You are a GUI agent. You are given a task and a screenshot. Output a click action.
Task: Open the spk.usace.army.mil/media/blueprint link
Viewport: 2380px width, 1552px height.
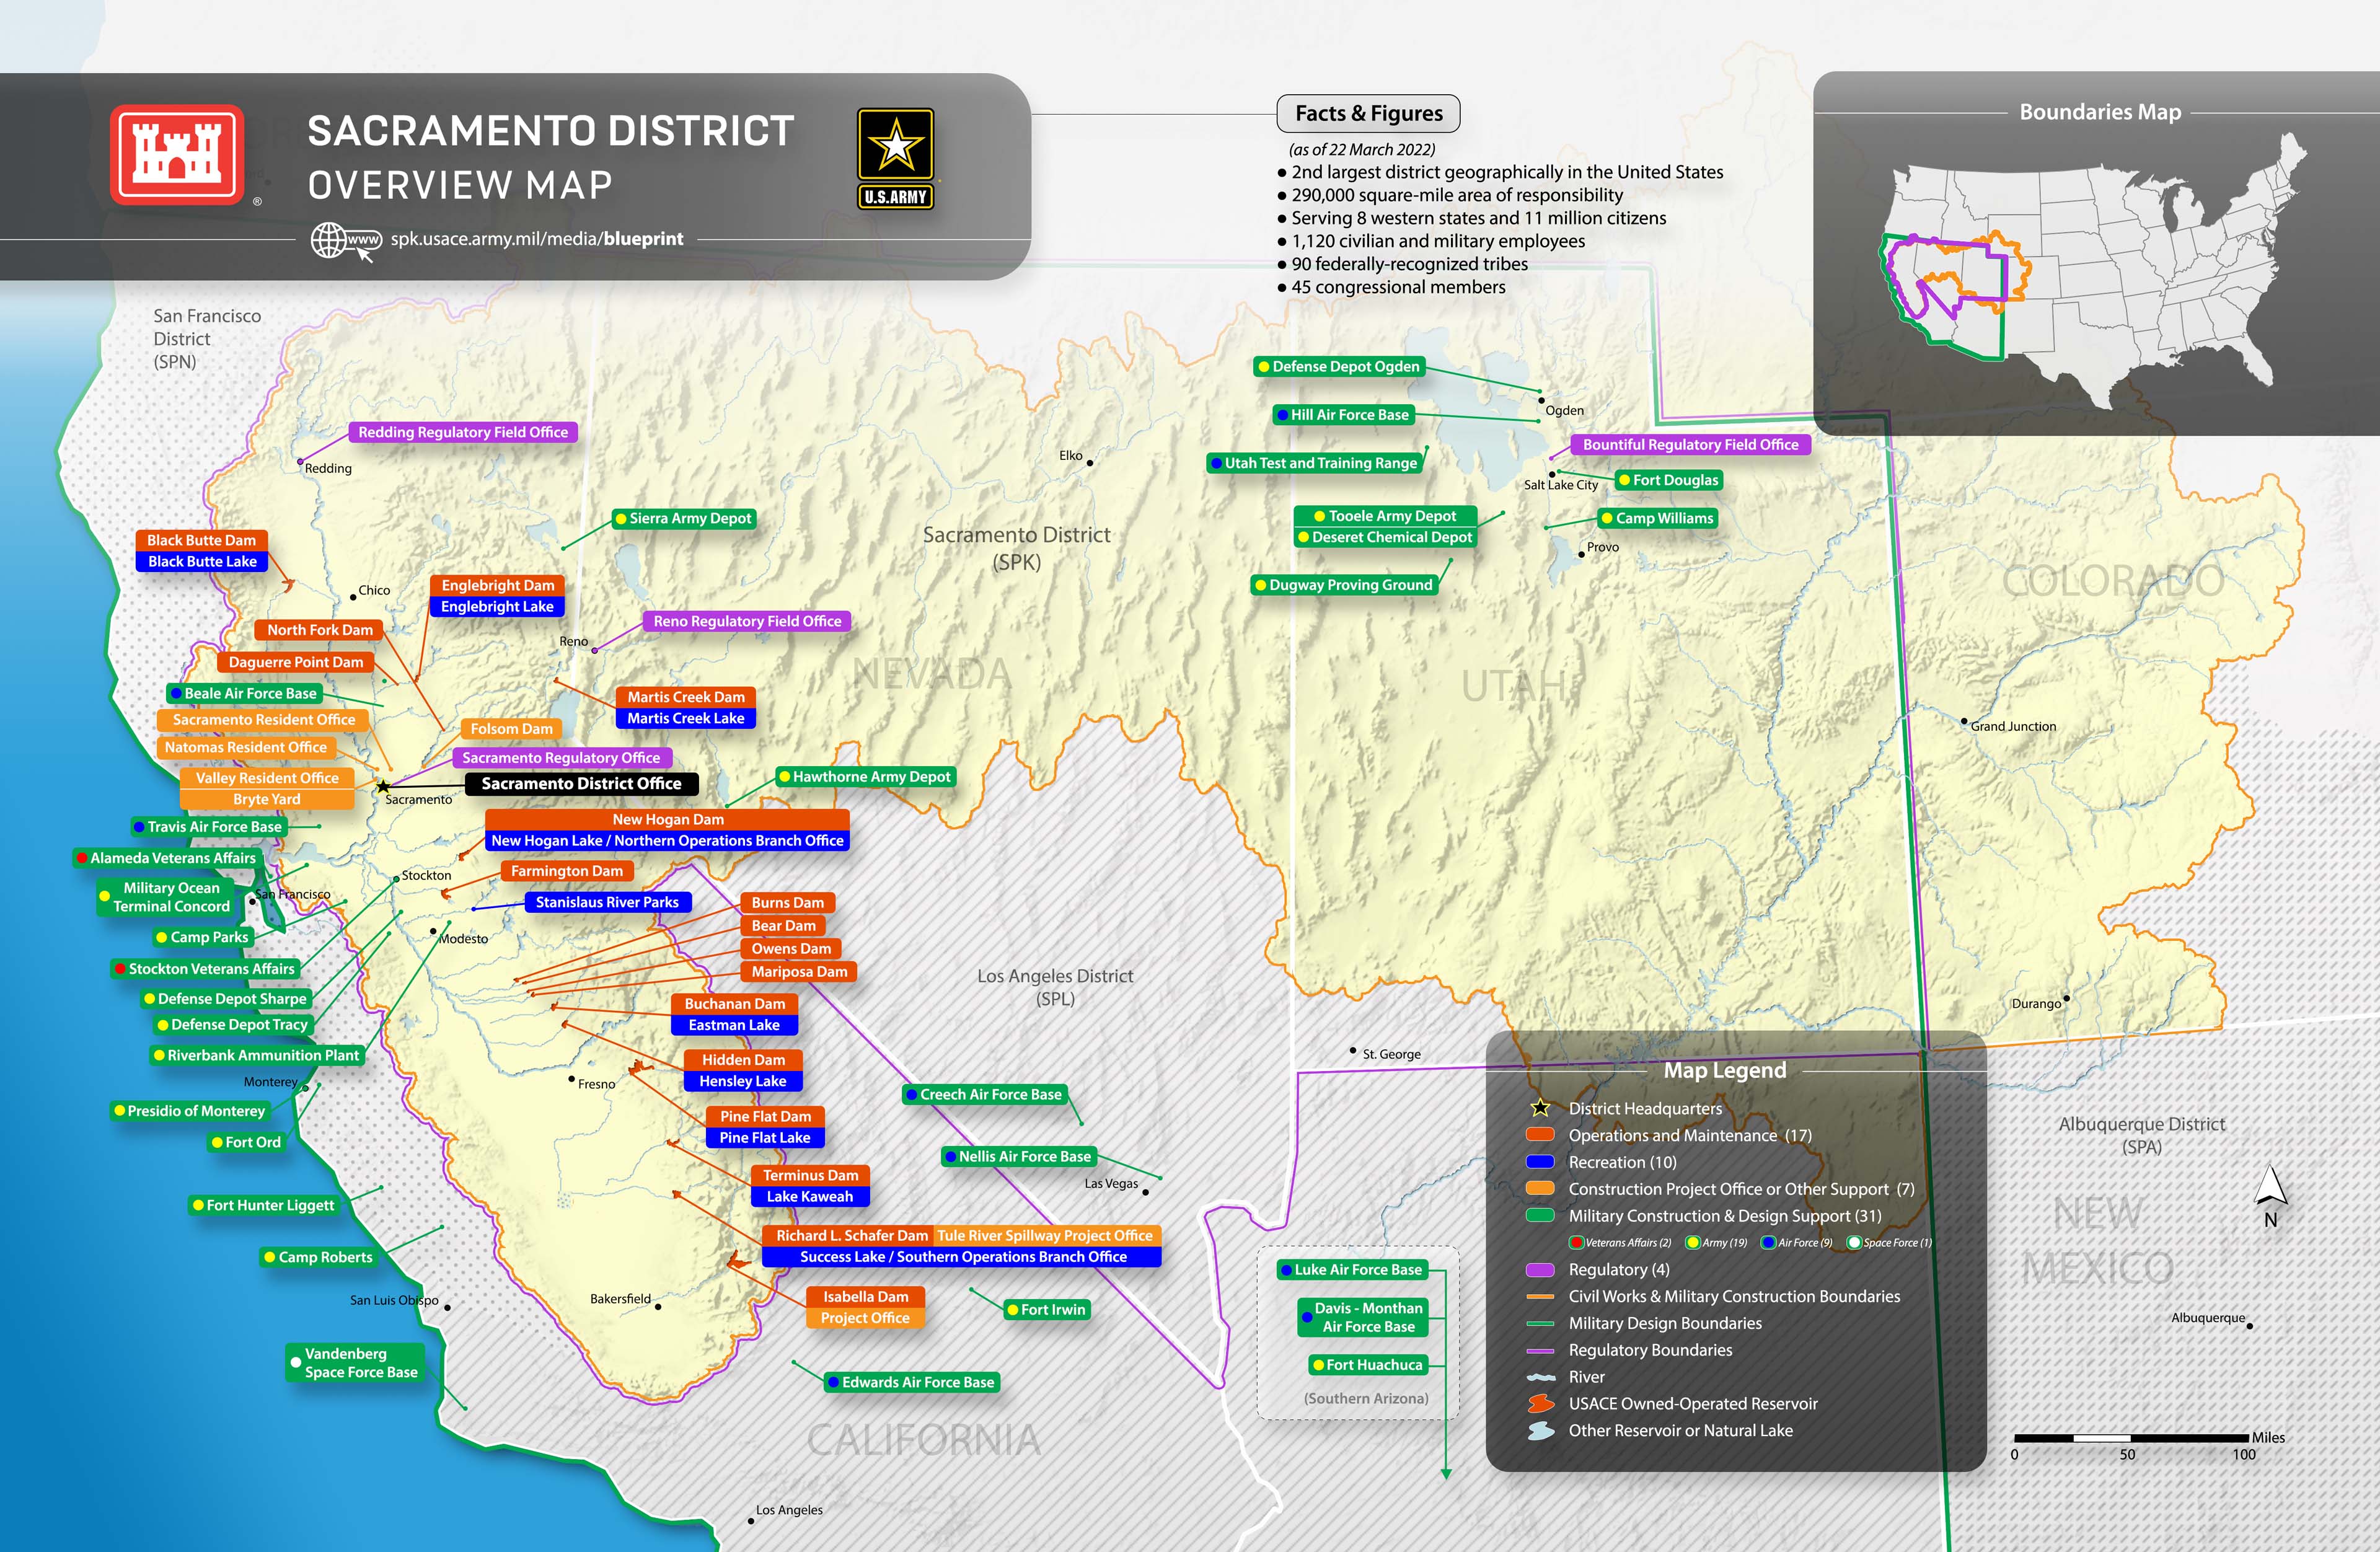tap(537, 239)
